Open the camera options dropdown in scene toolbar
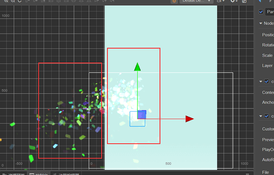The image size is (274, 175). point(220,1)
